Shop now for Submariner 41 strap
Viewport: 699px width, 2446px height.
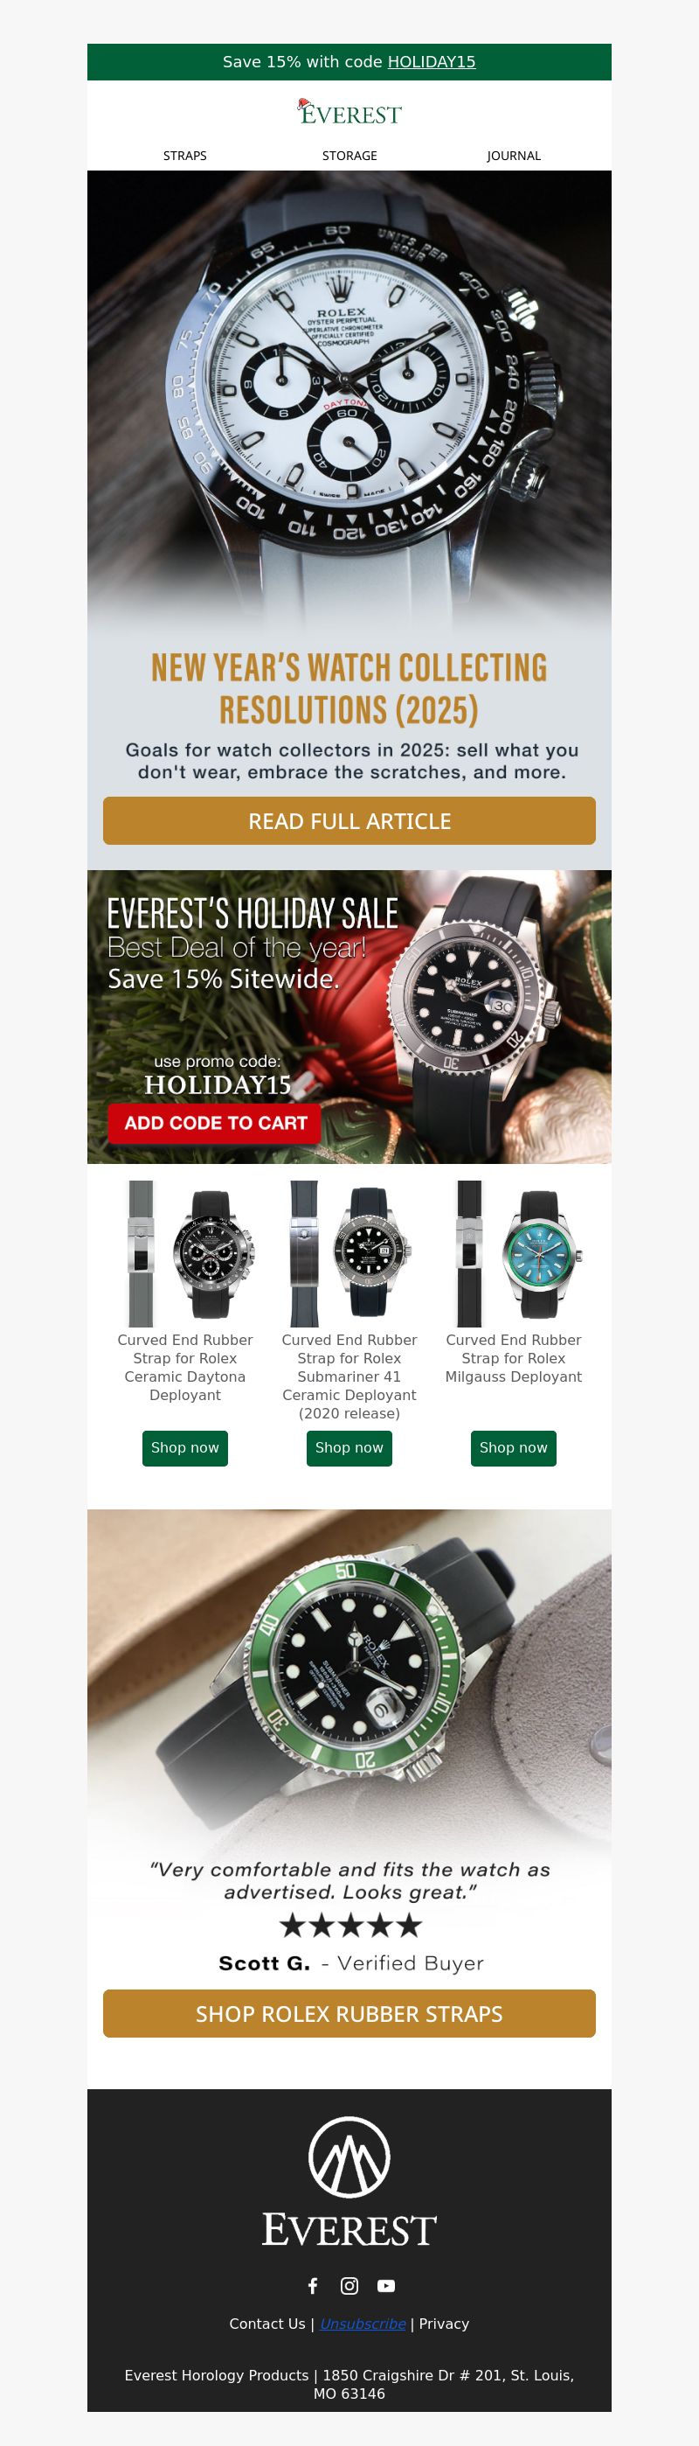[349, 1447]
